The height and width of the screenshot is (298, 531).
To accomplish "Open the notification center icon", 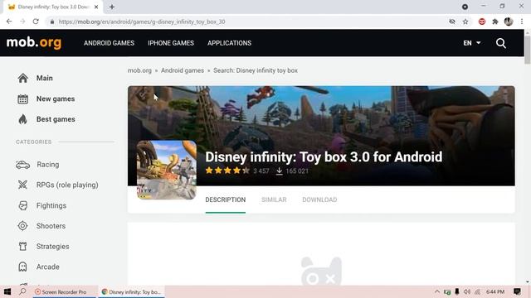I will click(x=517, y=291).
